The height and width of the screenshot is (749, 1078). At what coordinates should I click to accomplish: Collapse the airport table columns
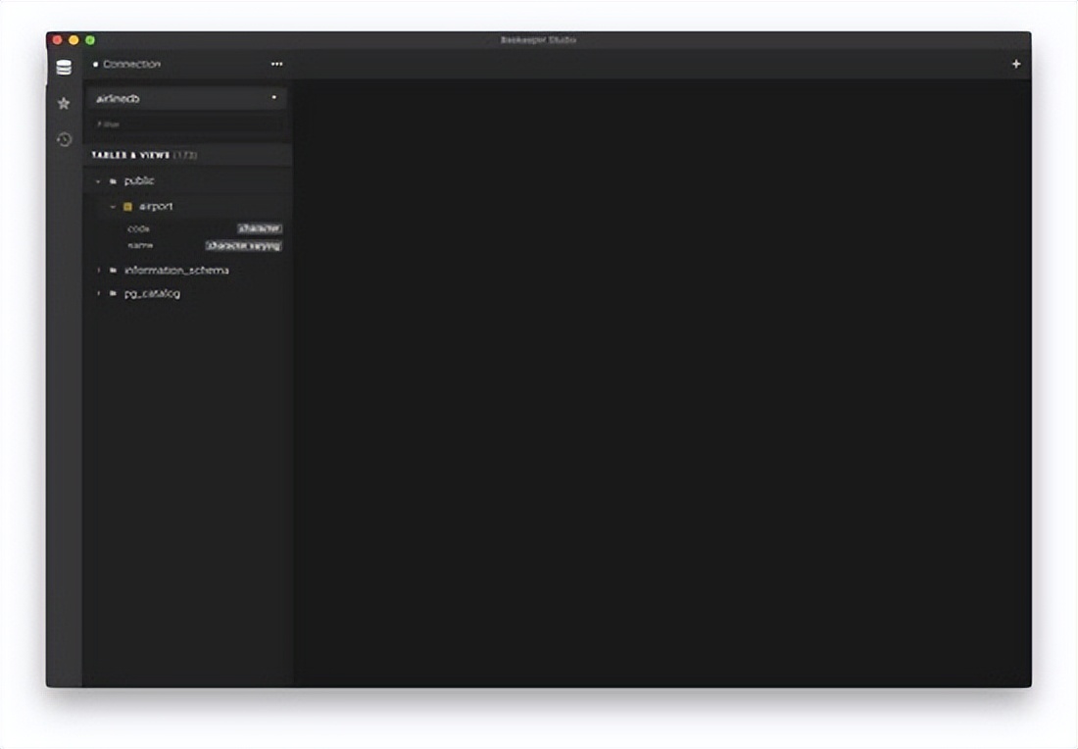click(x=113, y=207)
